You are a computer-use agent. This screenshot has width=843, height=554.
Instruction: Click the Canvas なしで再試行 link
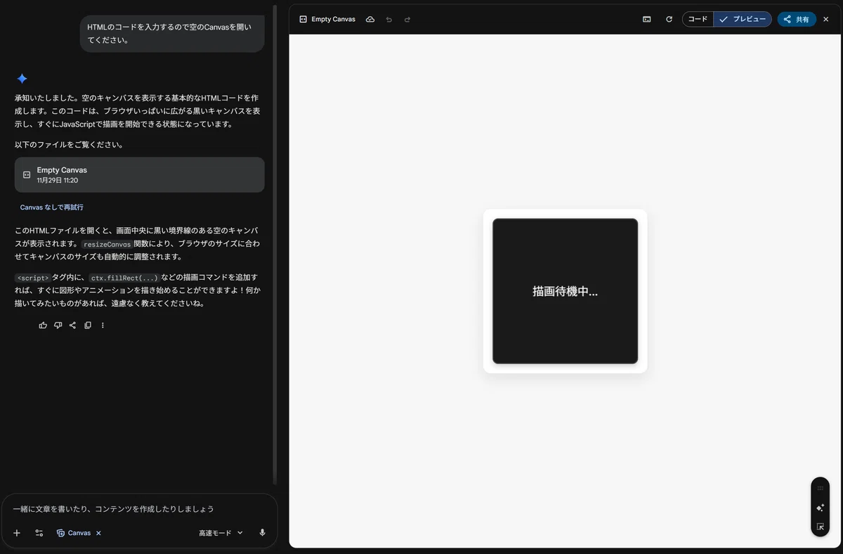(x=52, y=207)
